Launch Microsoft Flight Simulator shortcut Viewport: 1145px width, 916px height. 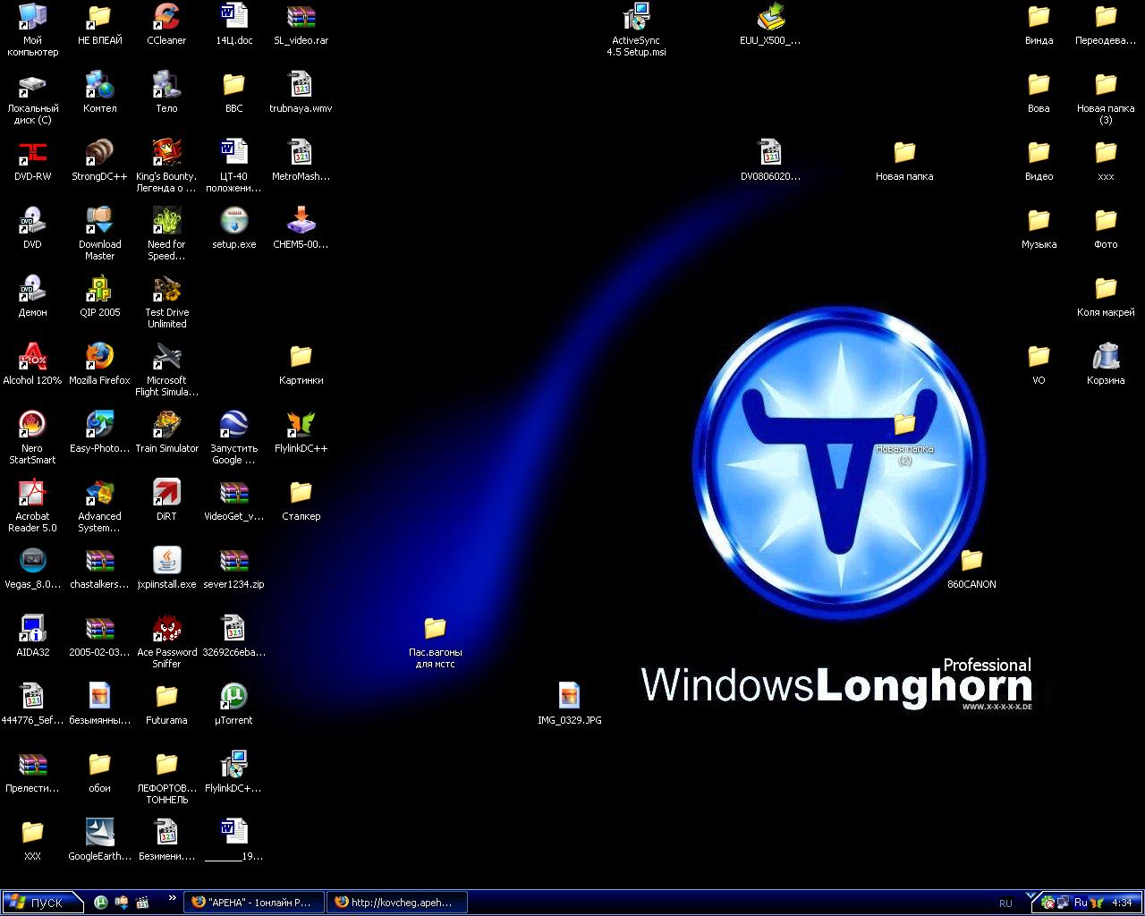(166, 369)
